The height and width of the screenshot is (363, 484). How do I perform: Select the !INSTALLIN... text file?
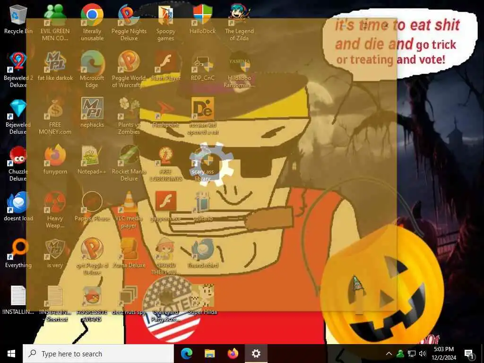(x=18, y=300)
